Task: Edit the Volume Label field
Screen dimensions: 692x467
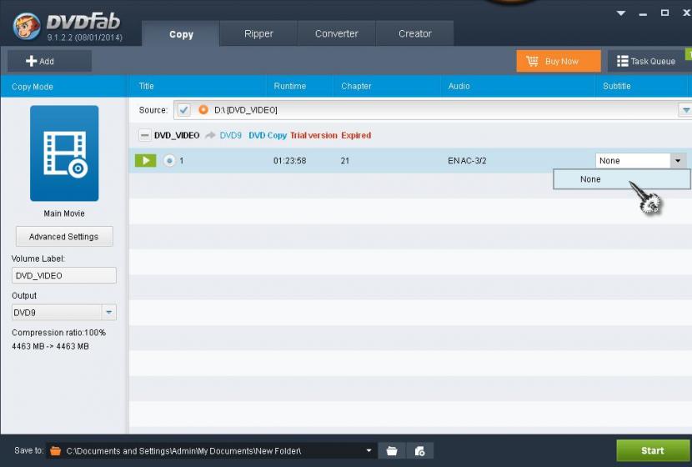Action: (64, 275)
